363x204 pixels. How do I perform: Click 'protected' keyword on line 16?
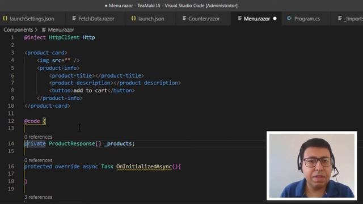coord(38,167)
